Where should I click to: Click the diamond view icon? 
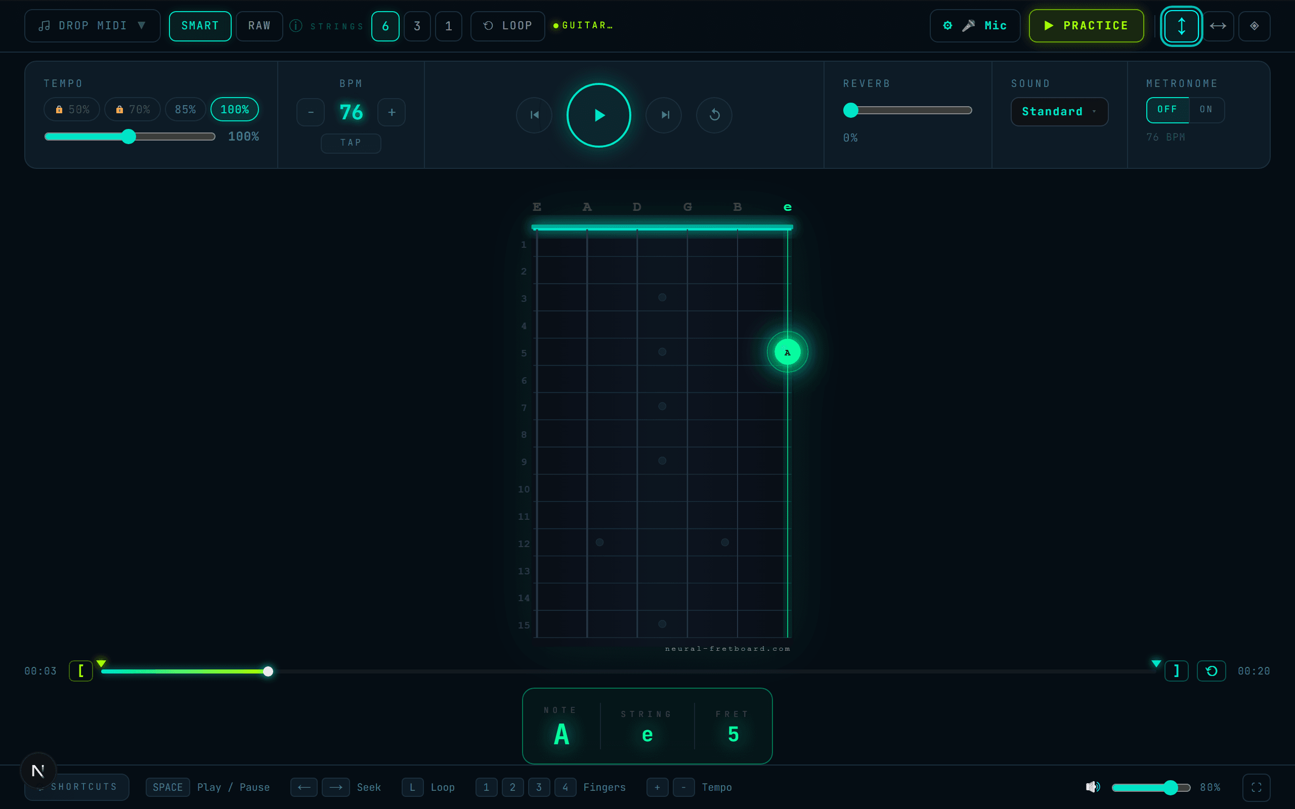(1255, 26)
